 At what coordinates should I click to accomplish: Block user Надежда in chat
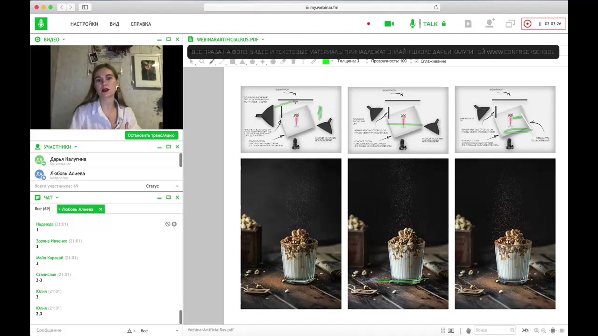(168, 224)
